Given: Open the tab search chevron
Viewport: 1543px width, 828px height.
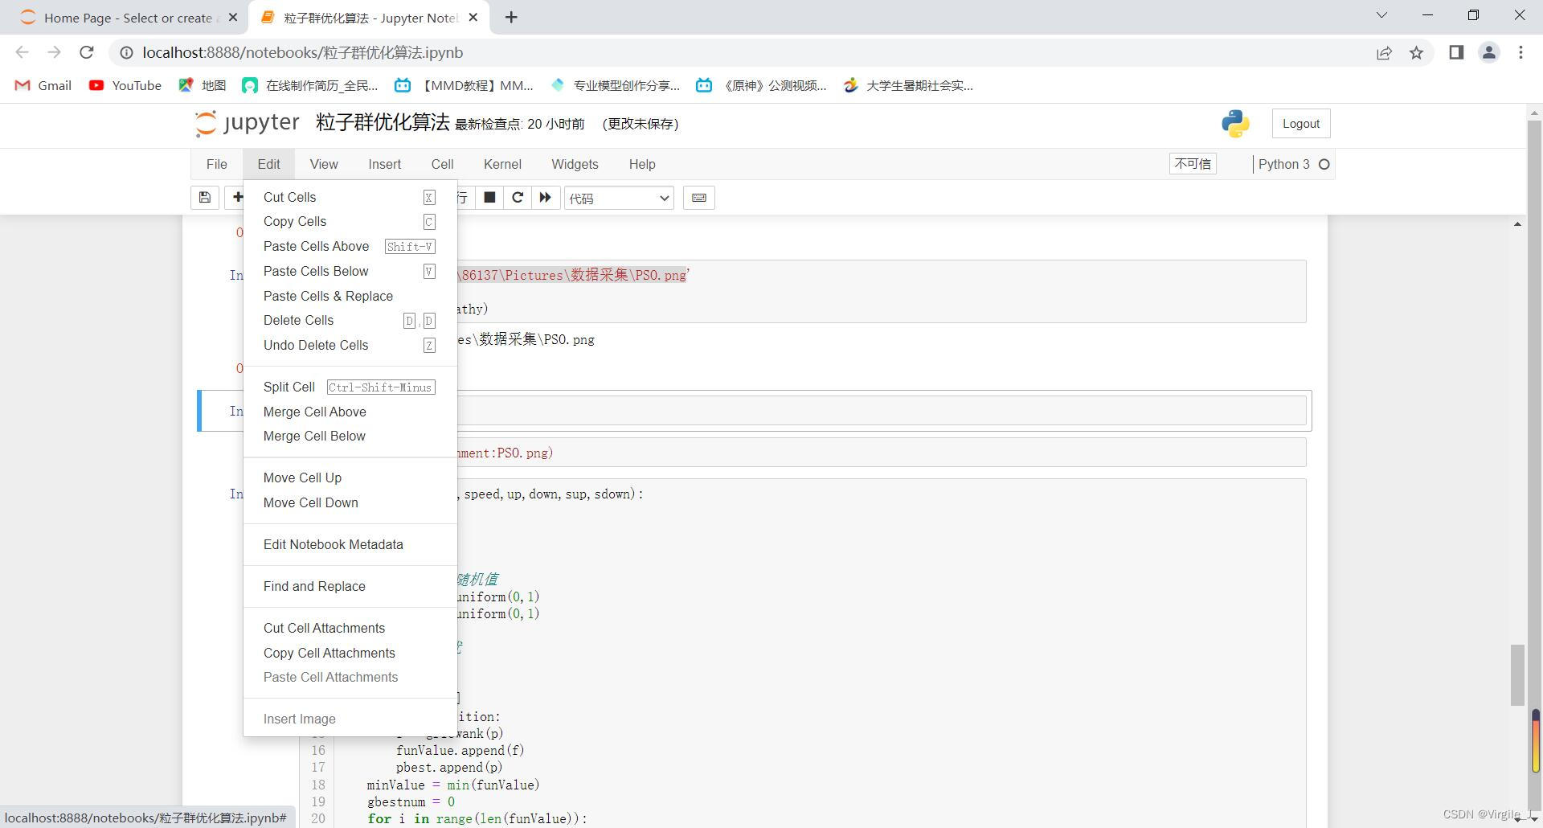Looking at the screenshot, I should coord(1382,14).
